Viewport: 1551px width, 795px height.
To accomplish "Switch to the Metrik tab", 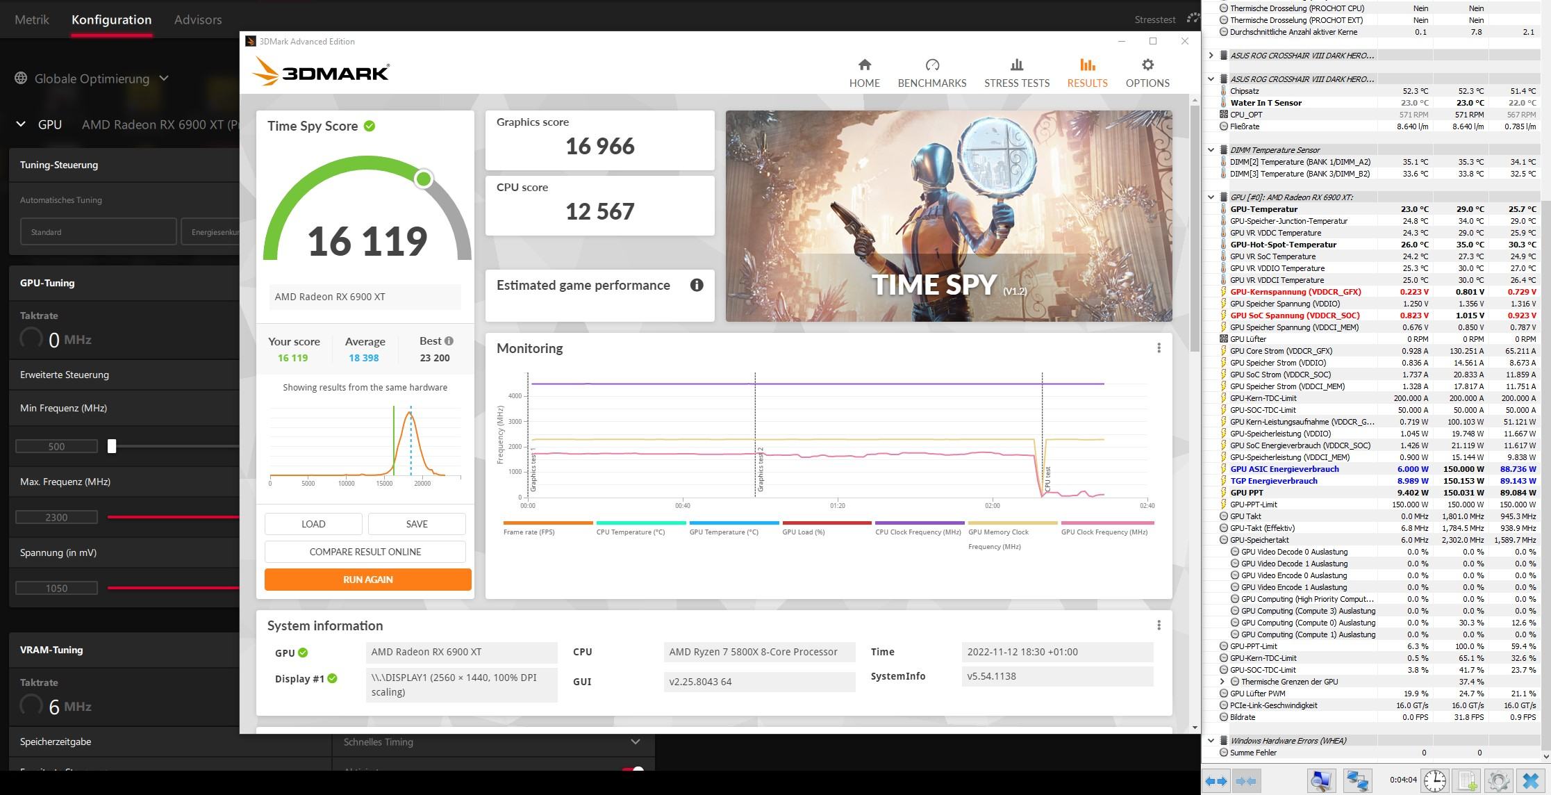I will [32, 19].
